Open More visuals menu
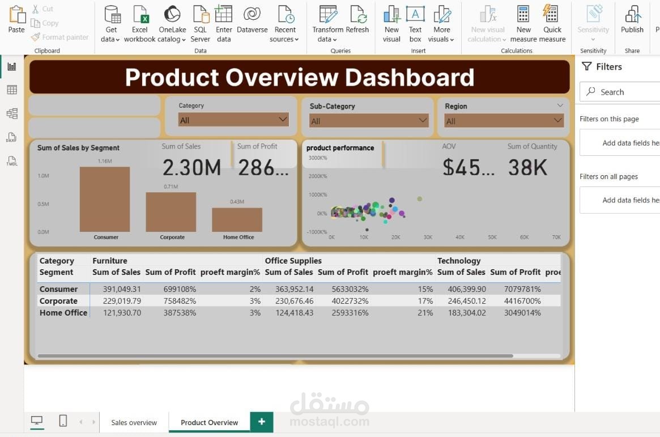 pos(441,24)
